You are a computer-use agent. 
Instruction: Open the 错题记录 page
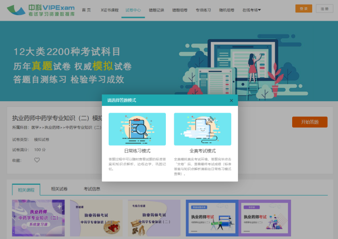[156, 10]
